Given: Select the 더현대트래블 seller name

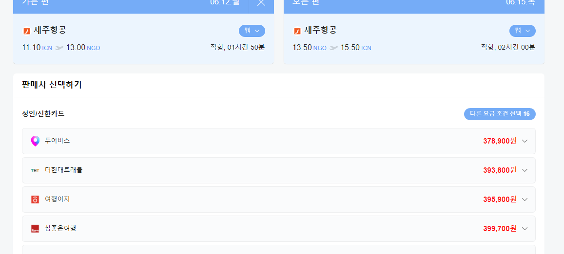Looking at the screenshot, I should click(63, 169).
